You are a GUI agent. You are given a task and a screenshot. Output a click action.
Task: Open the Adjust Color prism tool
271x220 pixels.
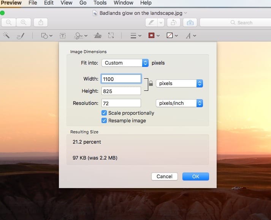pyautogui.click(x=98, y=36)
